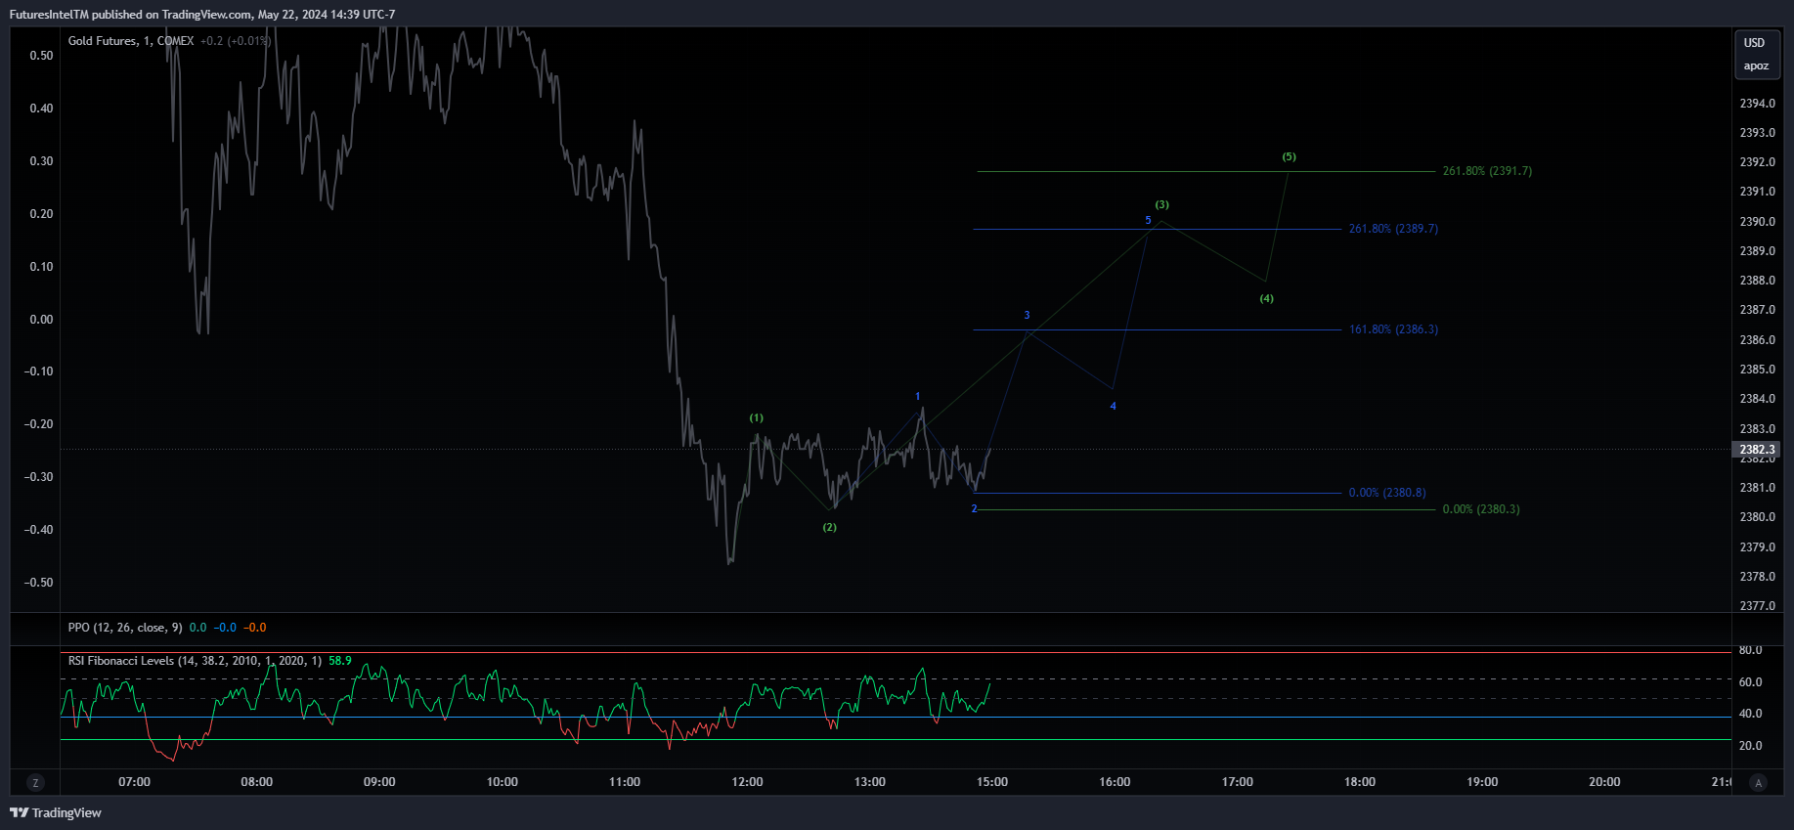Select the blue sub-wave 5 label
Viewport: 1794px width, 830px height.
pos(1148,221)
